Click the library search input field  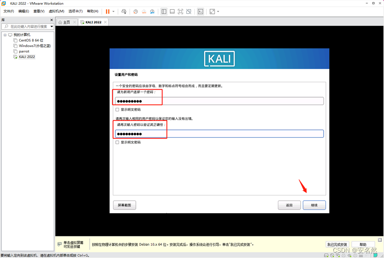pyautogui.click(x=26, y=27)
